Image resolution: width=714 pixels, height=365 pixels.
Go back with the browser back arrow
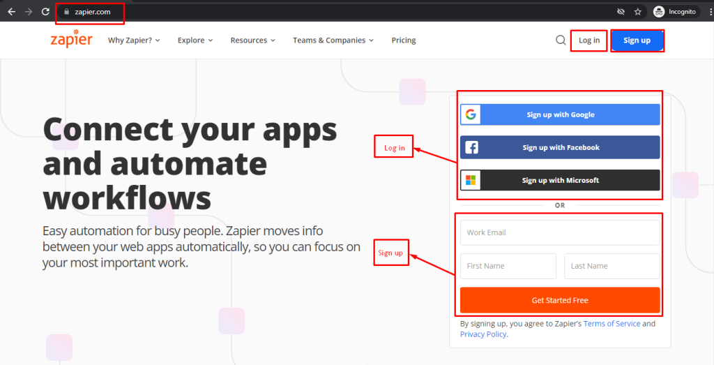(11, 12)
